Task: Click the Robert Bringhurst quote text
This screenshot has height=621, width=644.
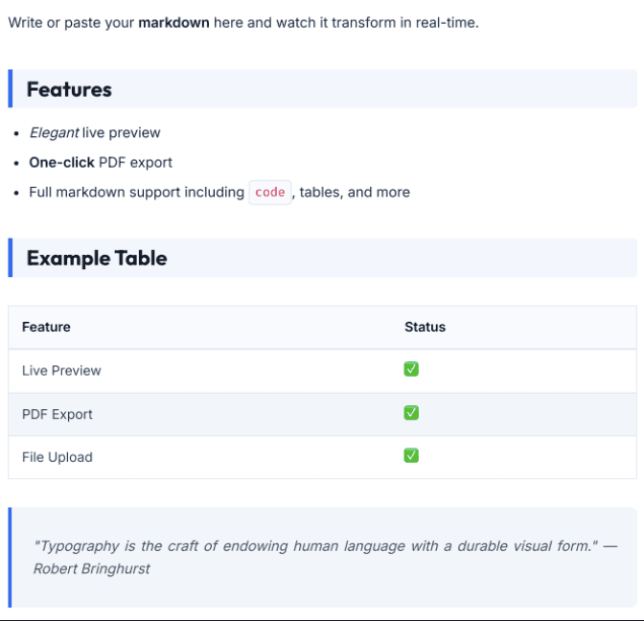Action: [x=325, y=558]
